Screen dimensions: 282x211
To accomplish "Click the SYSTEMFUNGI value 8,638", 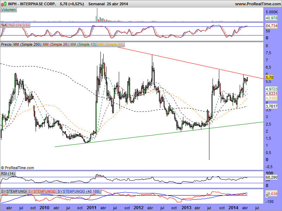I will [x=272, y=194].
